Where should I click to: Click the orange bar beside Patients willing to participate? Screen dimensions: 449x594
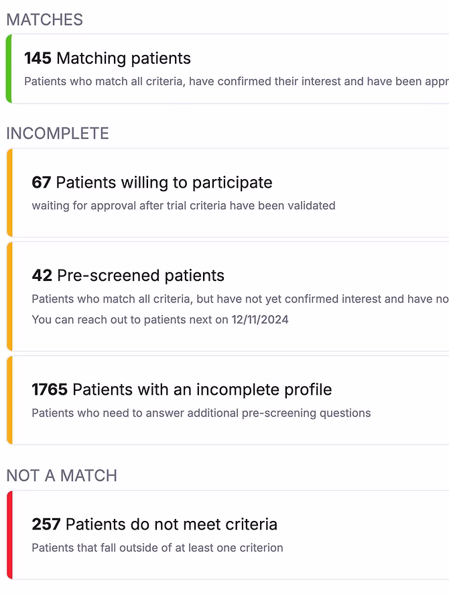tap(9, 192)
